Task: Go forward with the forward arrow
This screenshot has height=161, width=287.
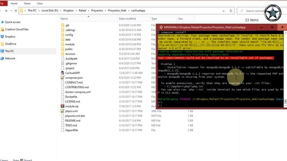Action: pos(6,11)
